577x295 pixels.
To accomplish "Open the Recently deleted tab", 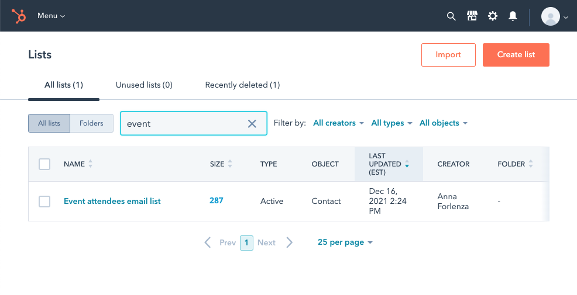I will point(242,85).
